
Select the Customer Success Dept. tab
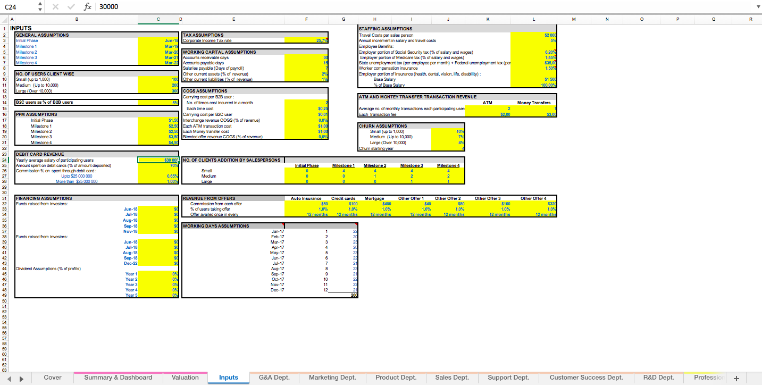(586, 378)
